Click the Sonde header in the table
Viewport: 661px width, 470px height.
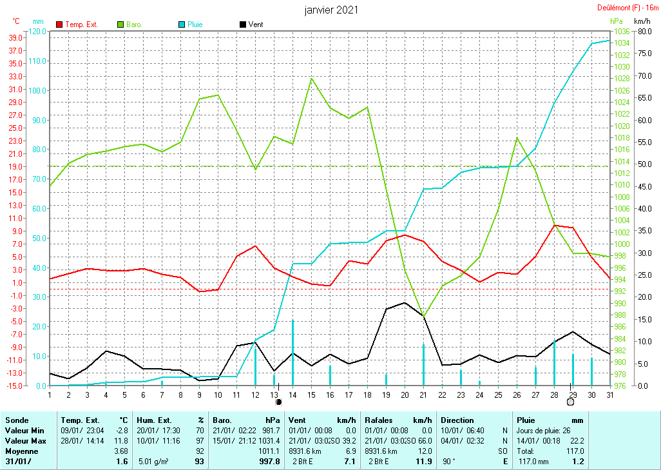pyautogui.click(x=17, y=420)
